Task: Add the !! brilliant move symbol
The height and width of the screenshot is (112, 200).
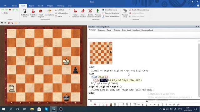Action: click(115, 105)
